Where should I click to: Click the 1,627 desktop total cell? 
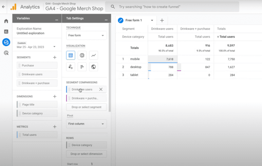pyautogui.click(x=231, y=67)
